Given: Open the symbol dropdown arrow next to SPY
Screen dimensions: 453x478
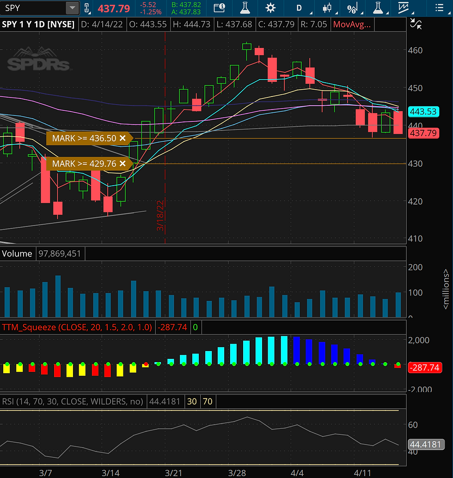Looking at the screenshot, I should coord(73,8).
